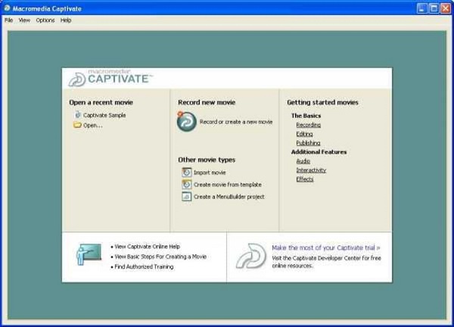Click Find Authorized Training
The width and height of the screenshot is (454, 327).
pyautogui.click(x=144, y=266)
